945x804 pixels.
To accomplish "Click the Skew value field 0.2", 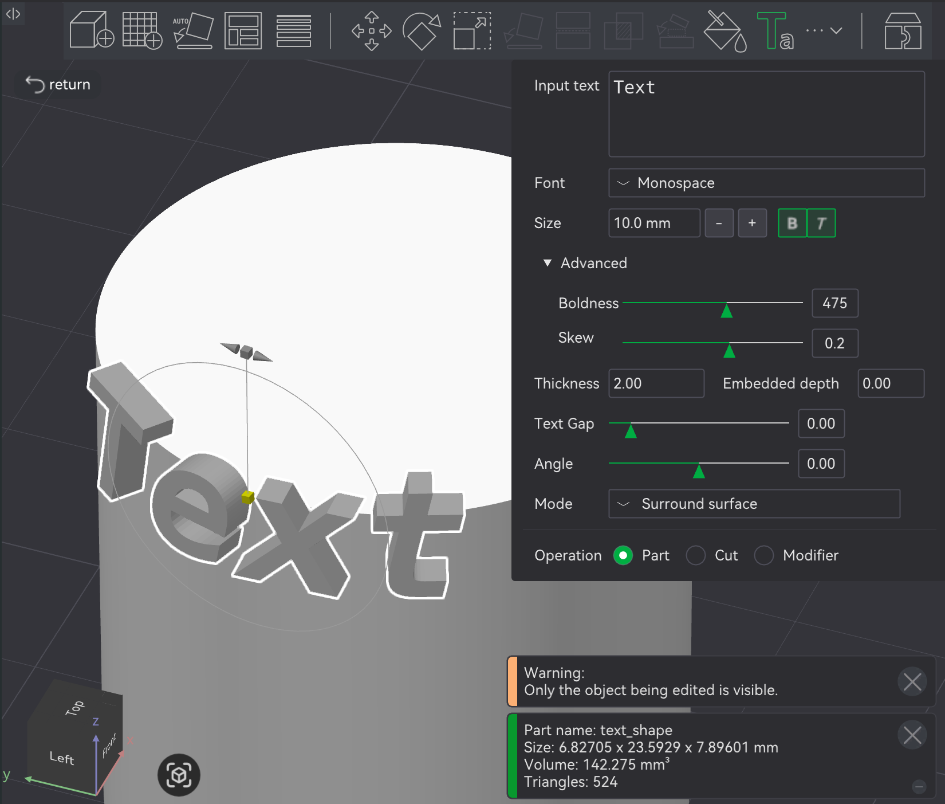I will 835,343.
